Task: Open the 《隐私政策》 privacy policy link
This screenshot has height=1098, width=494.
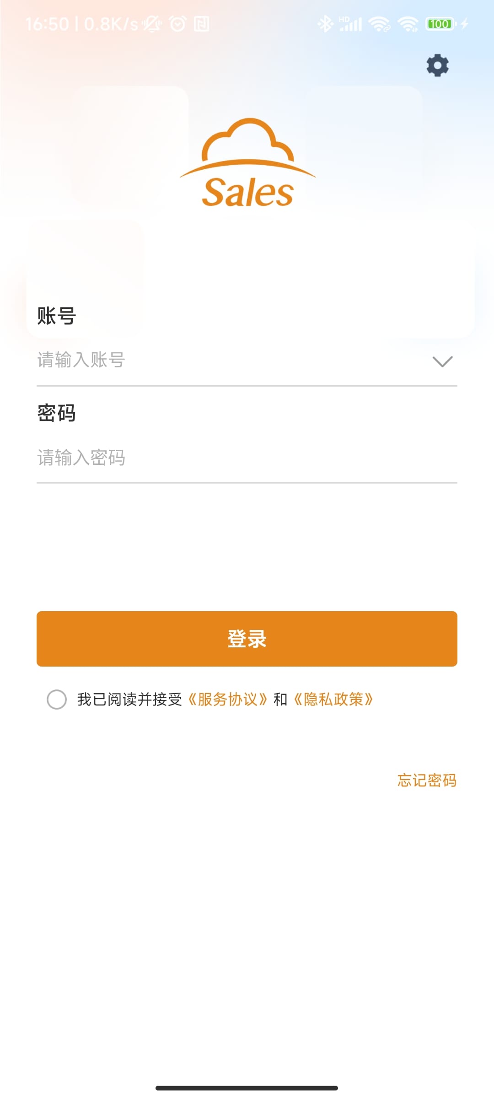Action: coord(333,700)
